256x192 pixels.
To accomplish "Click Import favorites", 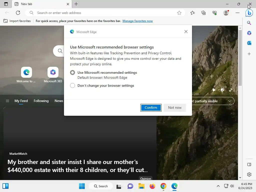I will (17, 21).
